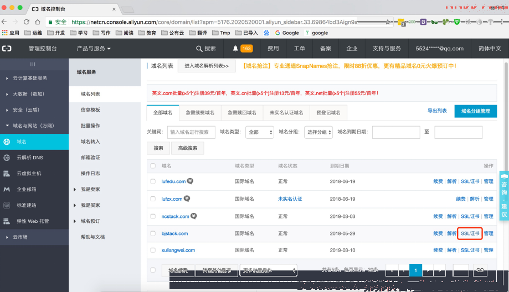Click the 域名分组管理 button
Viewport: 509px width, 292px height.
click(x=476, y=111)
